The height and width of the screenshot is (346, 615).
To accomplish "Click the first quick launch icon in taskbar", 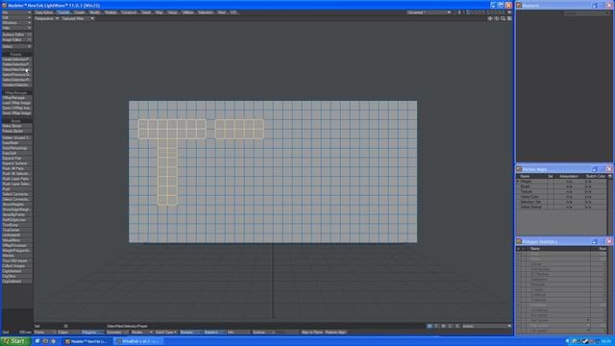I will (37, 341).
